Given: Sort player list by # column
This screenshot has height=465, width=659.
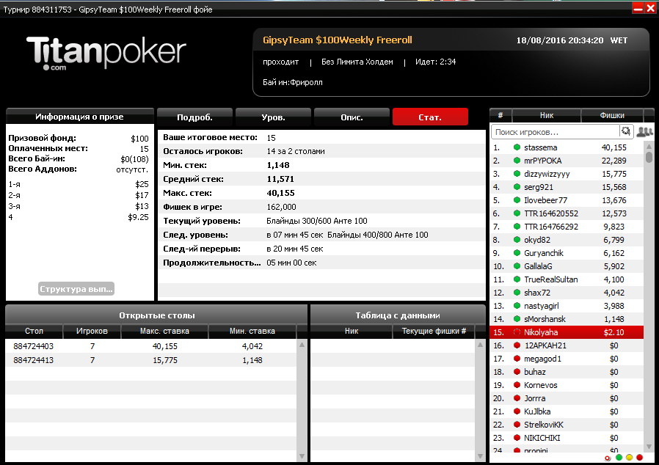Looking at the screenshot, I should point(500,115).
